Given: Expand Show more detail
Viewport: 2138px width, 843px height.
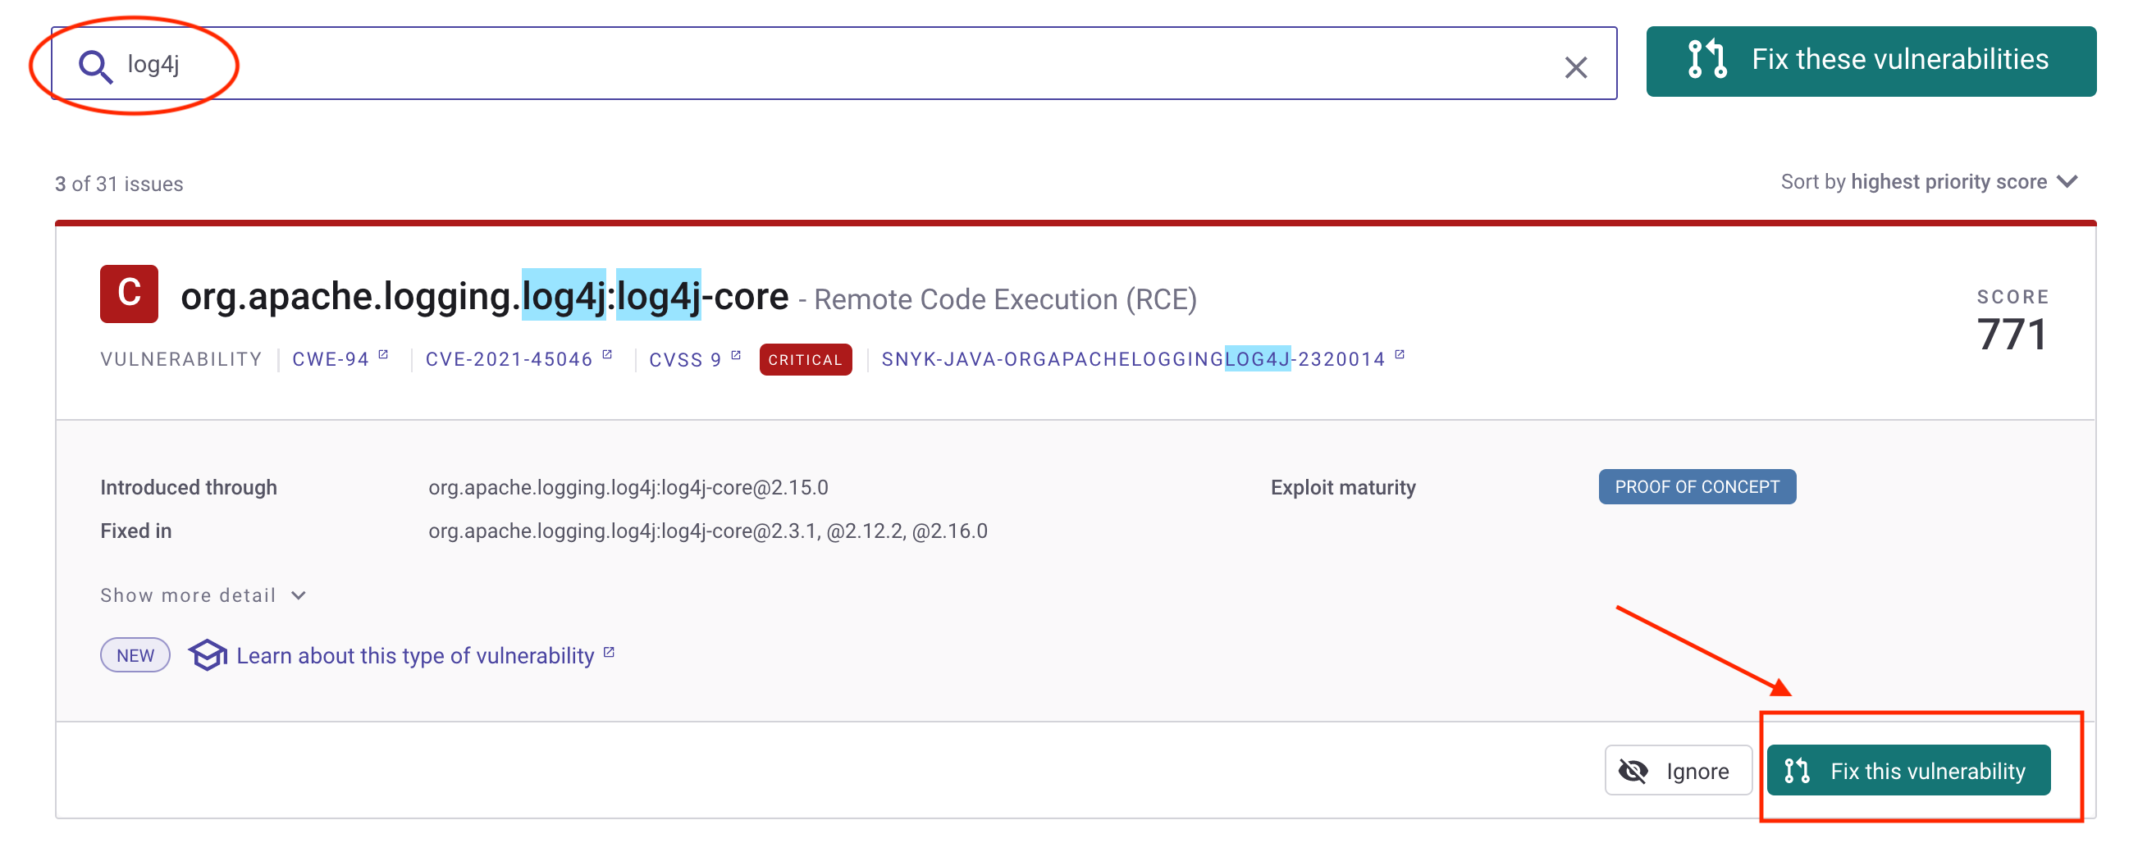Looking at the screenshot, I should tap(203, 595).
